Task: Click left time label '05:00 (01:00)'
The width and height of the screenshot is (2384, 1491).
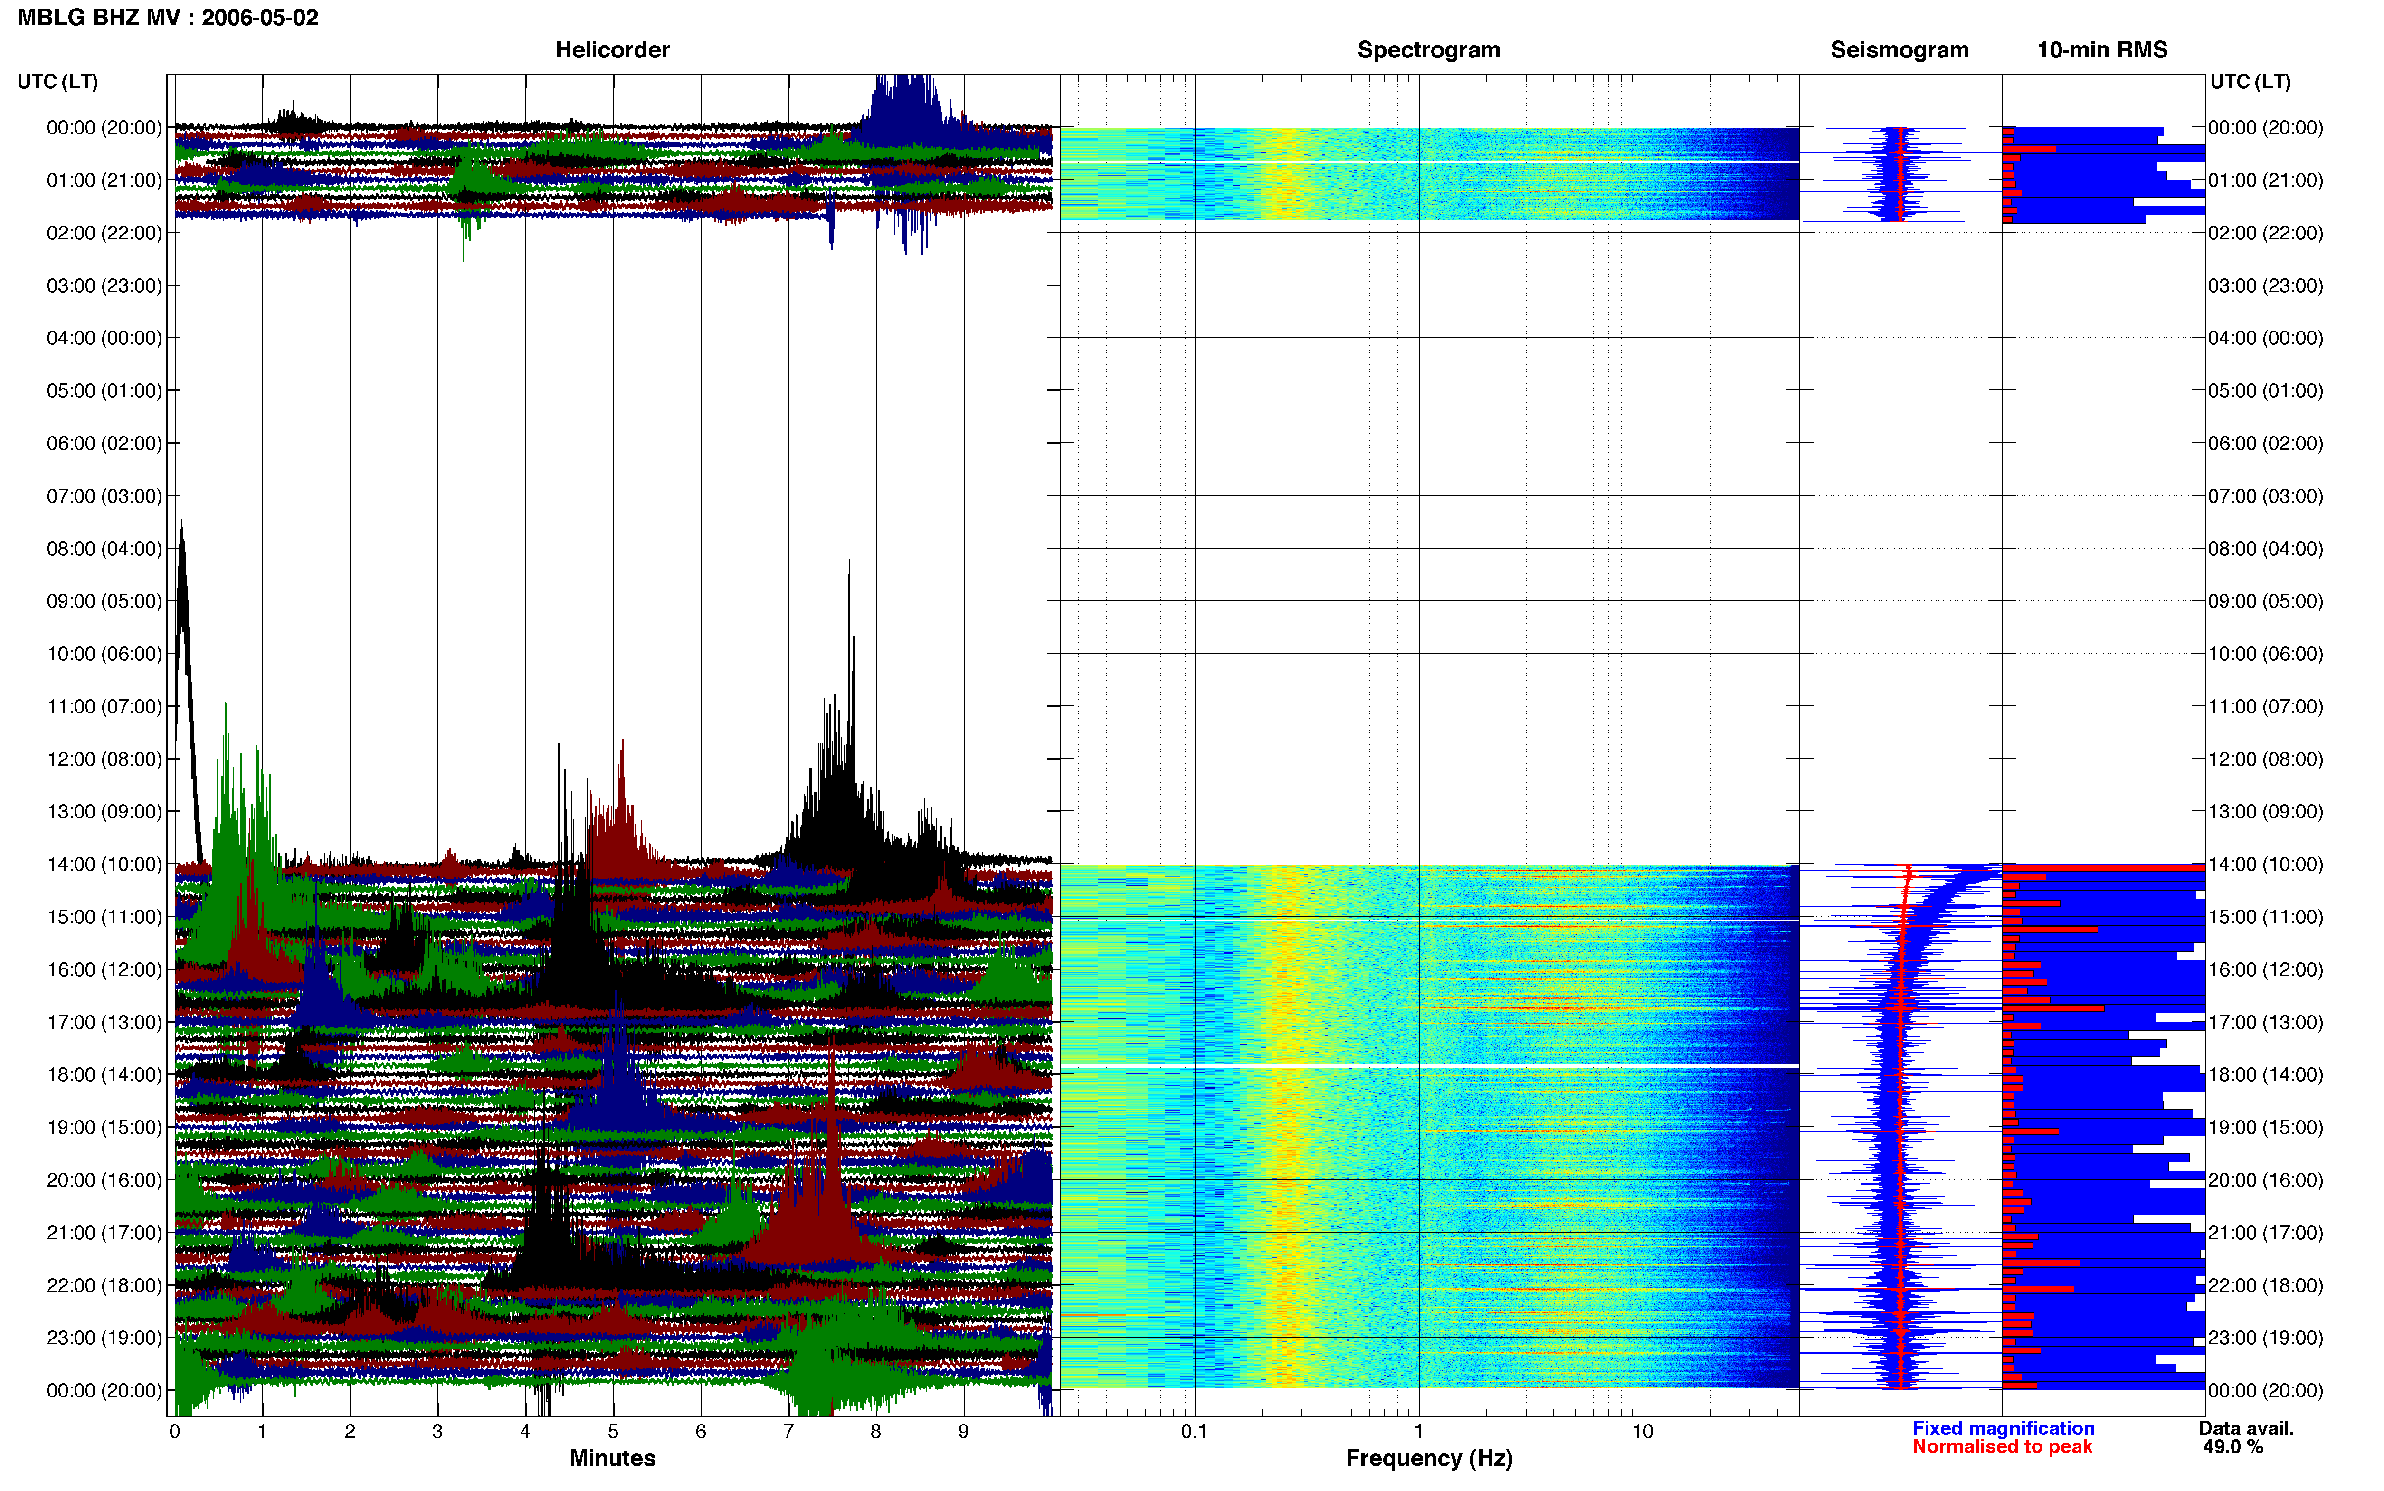Action: coord(104,390)
